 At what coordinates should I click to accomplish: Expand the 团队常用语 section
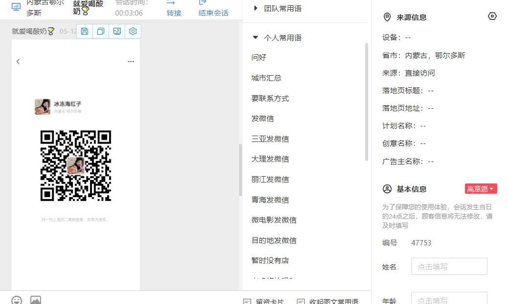[x=255, y=8]
